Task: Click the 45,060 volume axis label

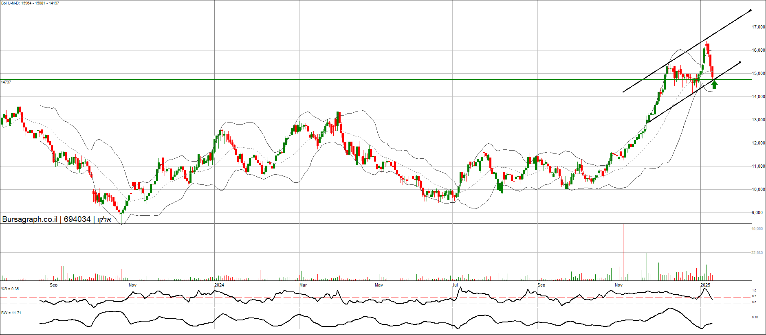Action: pyautogui.click(x=757, y=229)
